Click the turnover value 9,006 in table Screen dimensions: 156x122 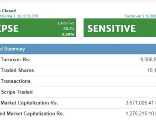[x=148, y=60]
